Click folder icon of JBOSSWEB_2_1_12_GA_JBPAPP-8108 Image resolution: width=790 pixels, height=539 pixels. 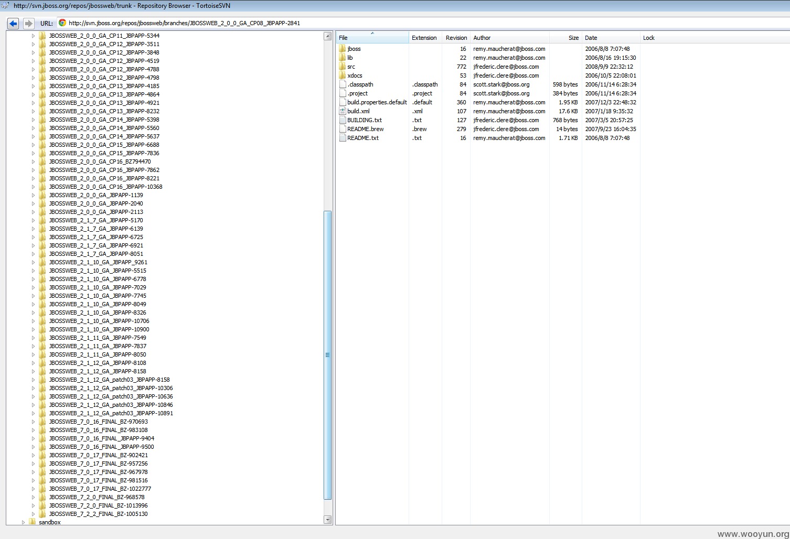pos(42,363)
